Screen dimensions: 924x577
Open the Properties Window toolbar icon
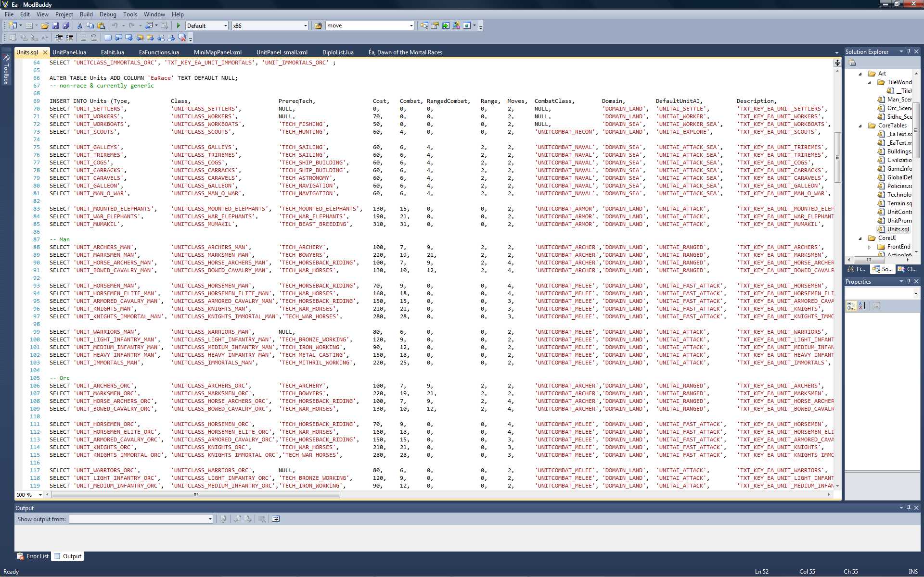click(x=435, y=25)
